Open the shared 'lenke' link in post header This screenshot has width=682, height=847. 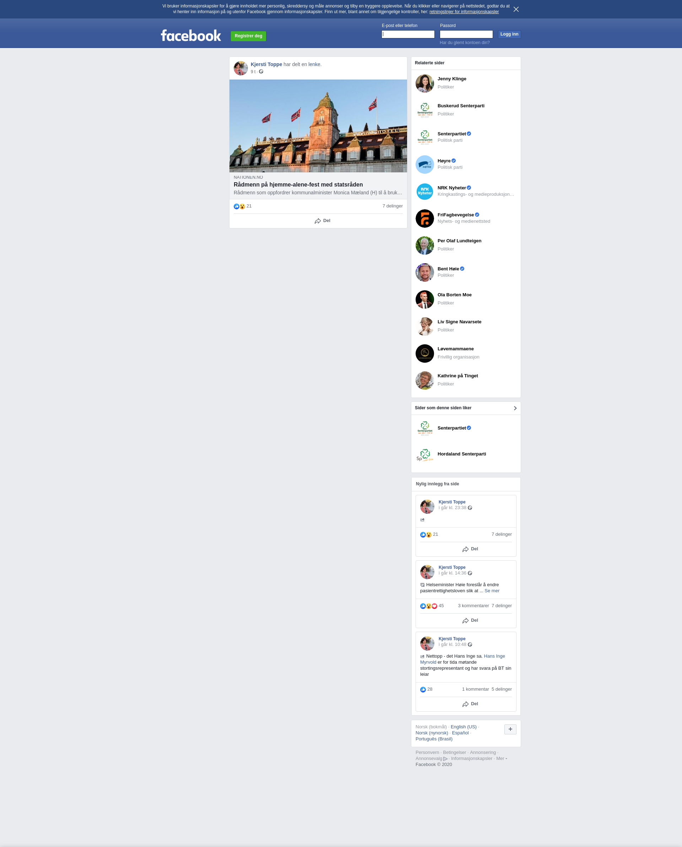coord(314,64)
